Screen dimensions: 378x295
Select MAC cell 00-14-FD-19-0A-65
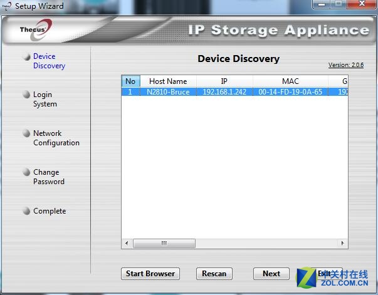click(290, 91)
